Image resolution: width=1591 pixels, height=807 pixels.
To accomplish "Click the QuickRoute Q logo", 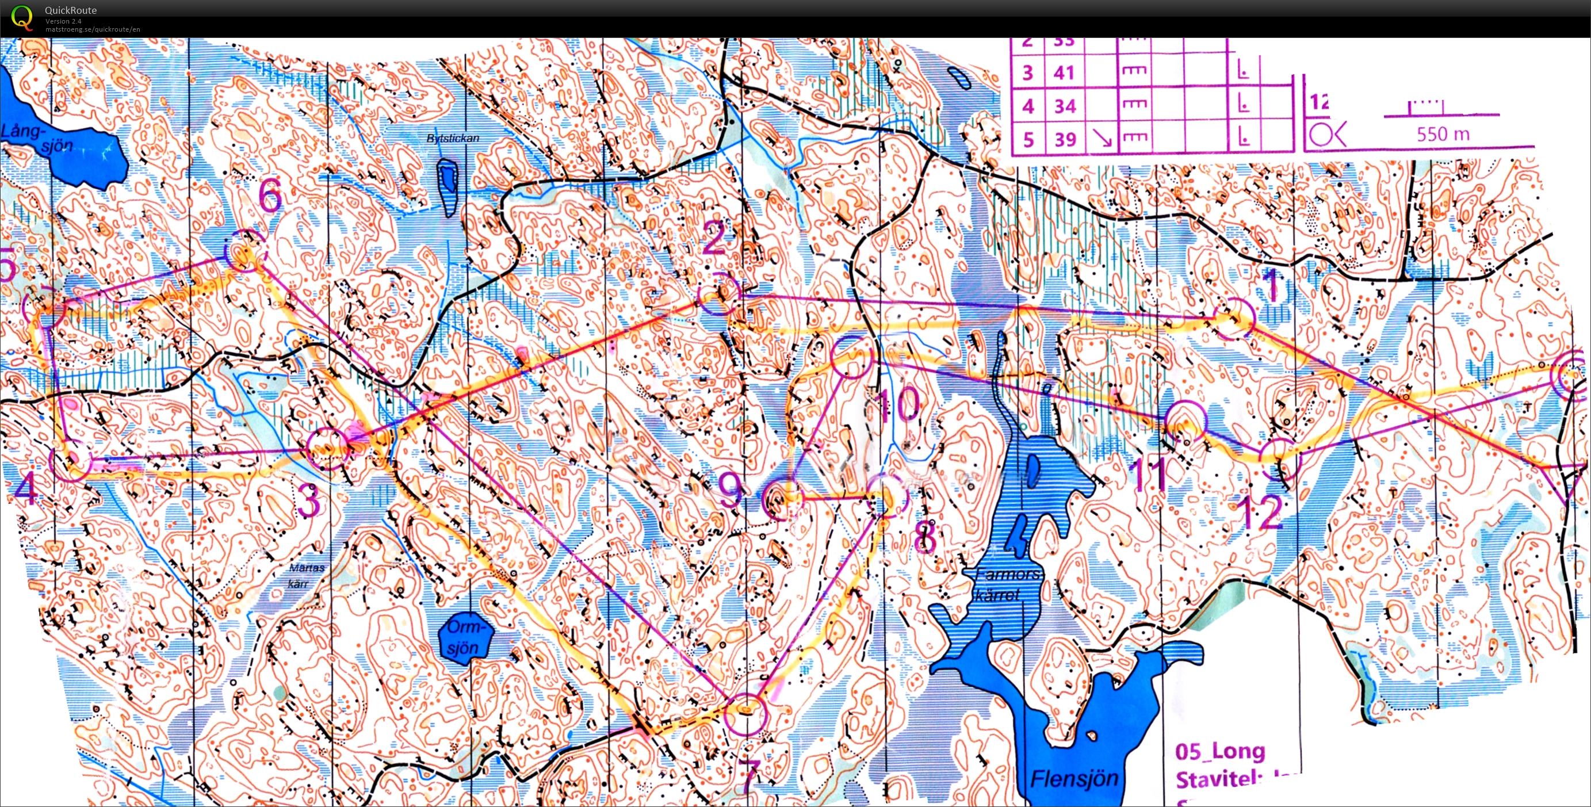I will pos(22,17).
